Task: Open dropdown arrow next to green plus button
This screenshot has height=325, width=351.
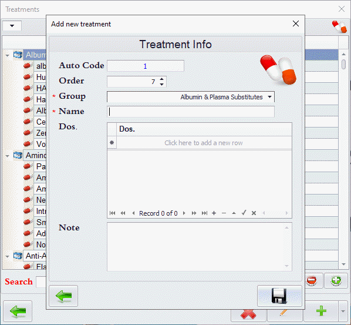Action: [343, 311]
